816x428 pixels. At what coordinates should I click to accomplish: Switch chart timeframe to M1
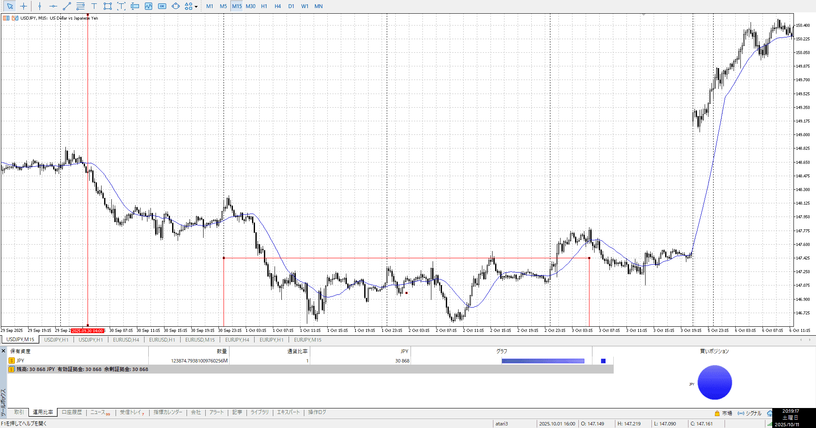pos(210,6)
